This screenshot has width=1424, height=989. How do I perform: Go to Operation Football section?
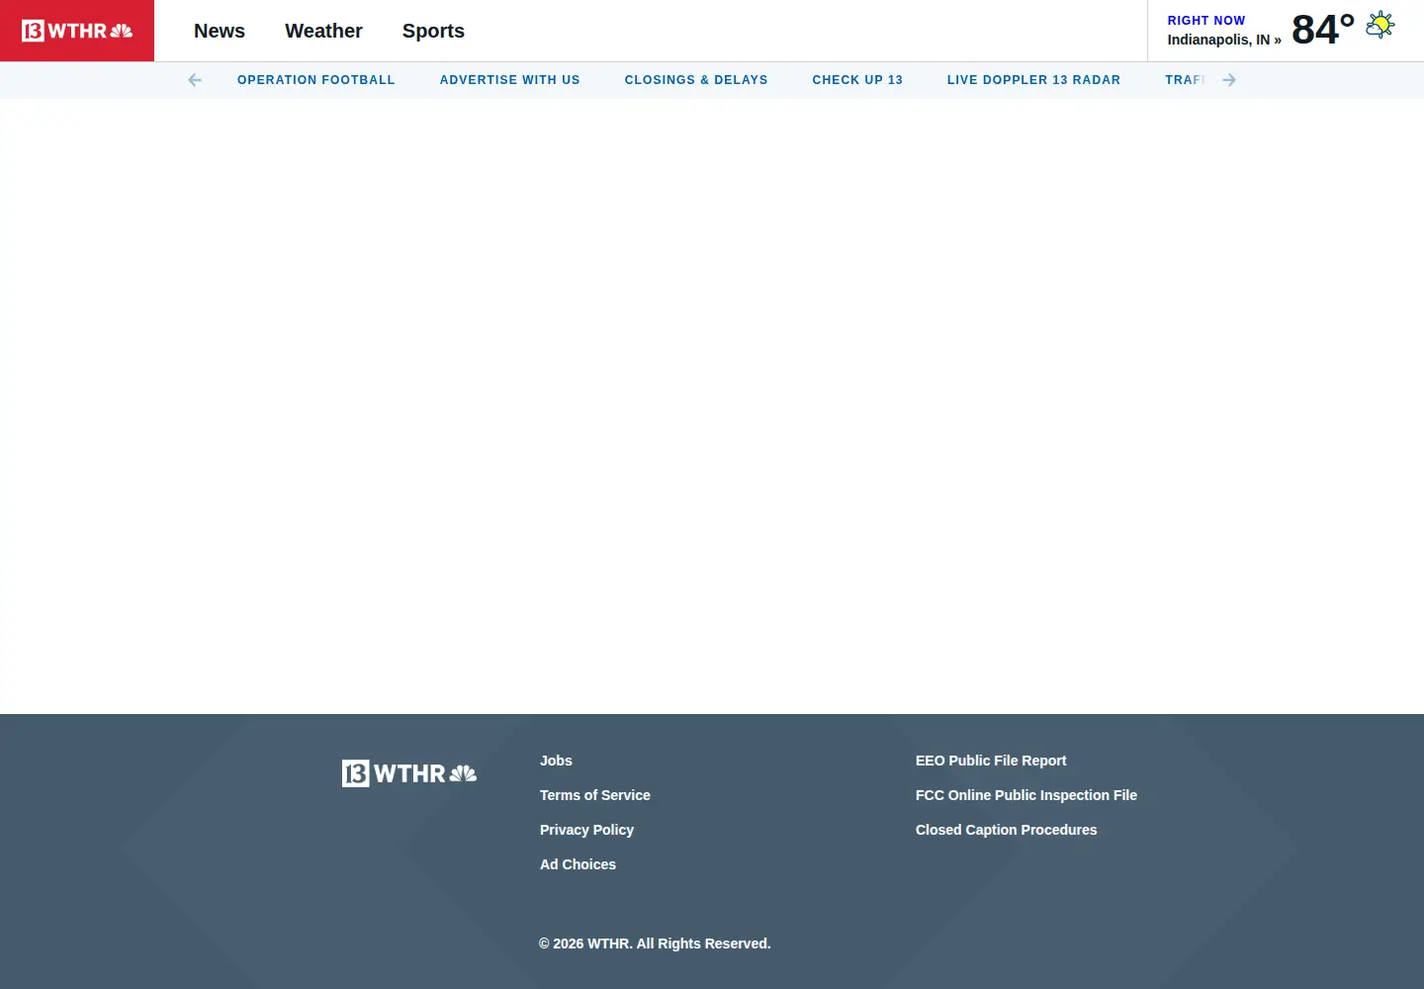pos(316,80)
